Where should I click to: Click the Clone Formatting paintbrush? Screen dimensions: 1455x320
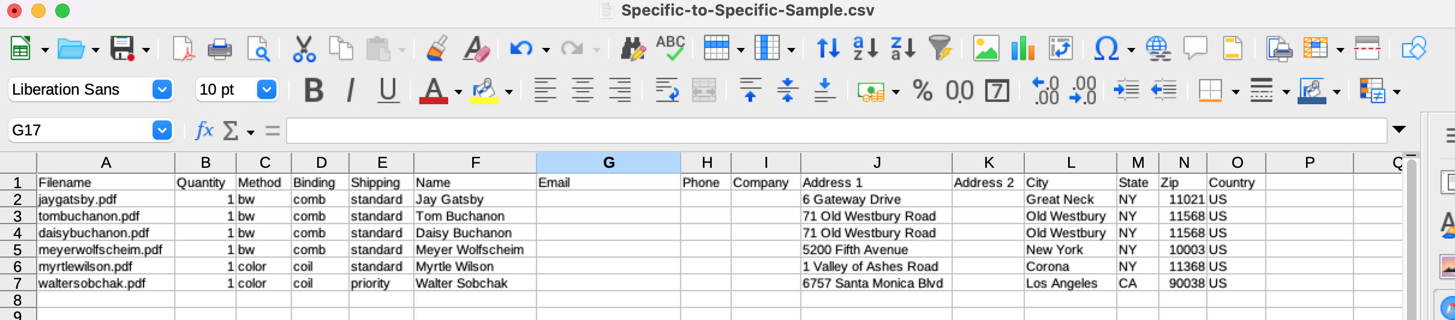437,49
